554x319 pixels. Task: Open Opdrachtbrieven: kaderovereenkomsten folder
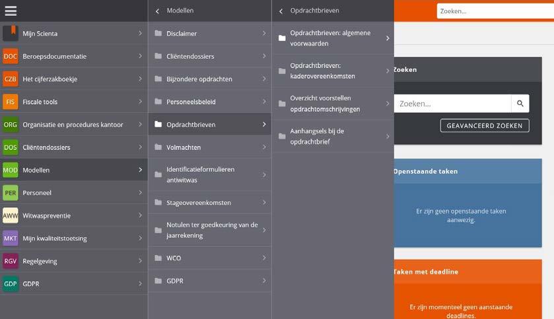pyautogui.click(x=334, y=71)
